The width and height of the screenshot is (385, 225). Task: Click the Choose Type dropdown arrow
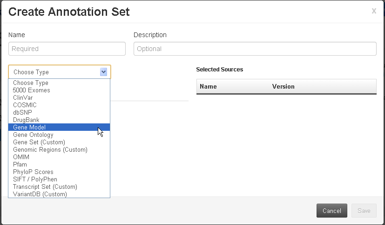(x=103, y=72)
